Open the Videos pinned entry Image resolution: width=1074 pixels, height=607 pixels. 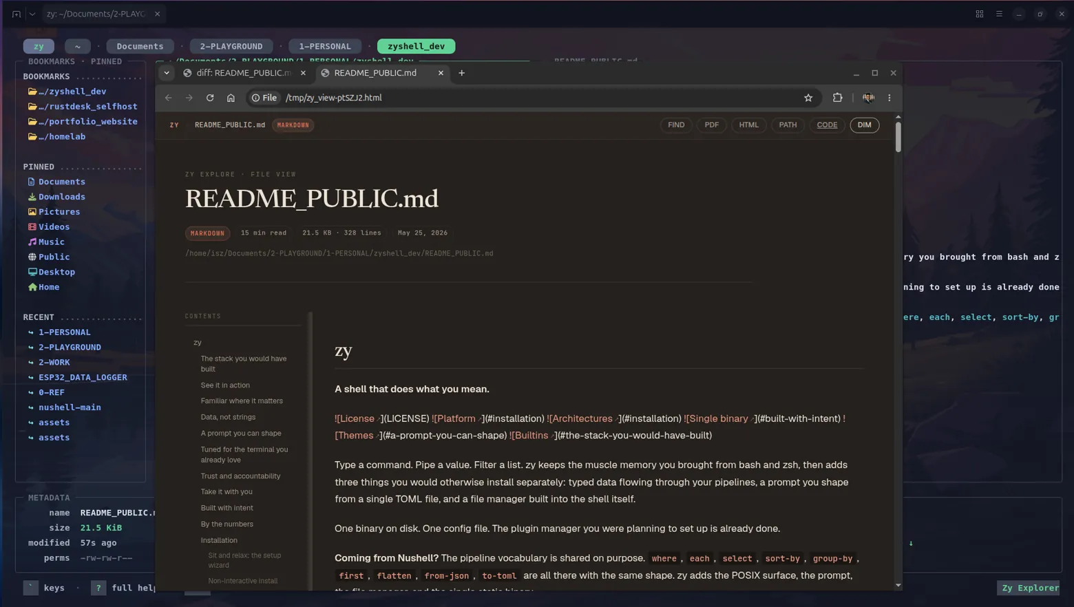tap(49, 227)
